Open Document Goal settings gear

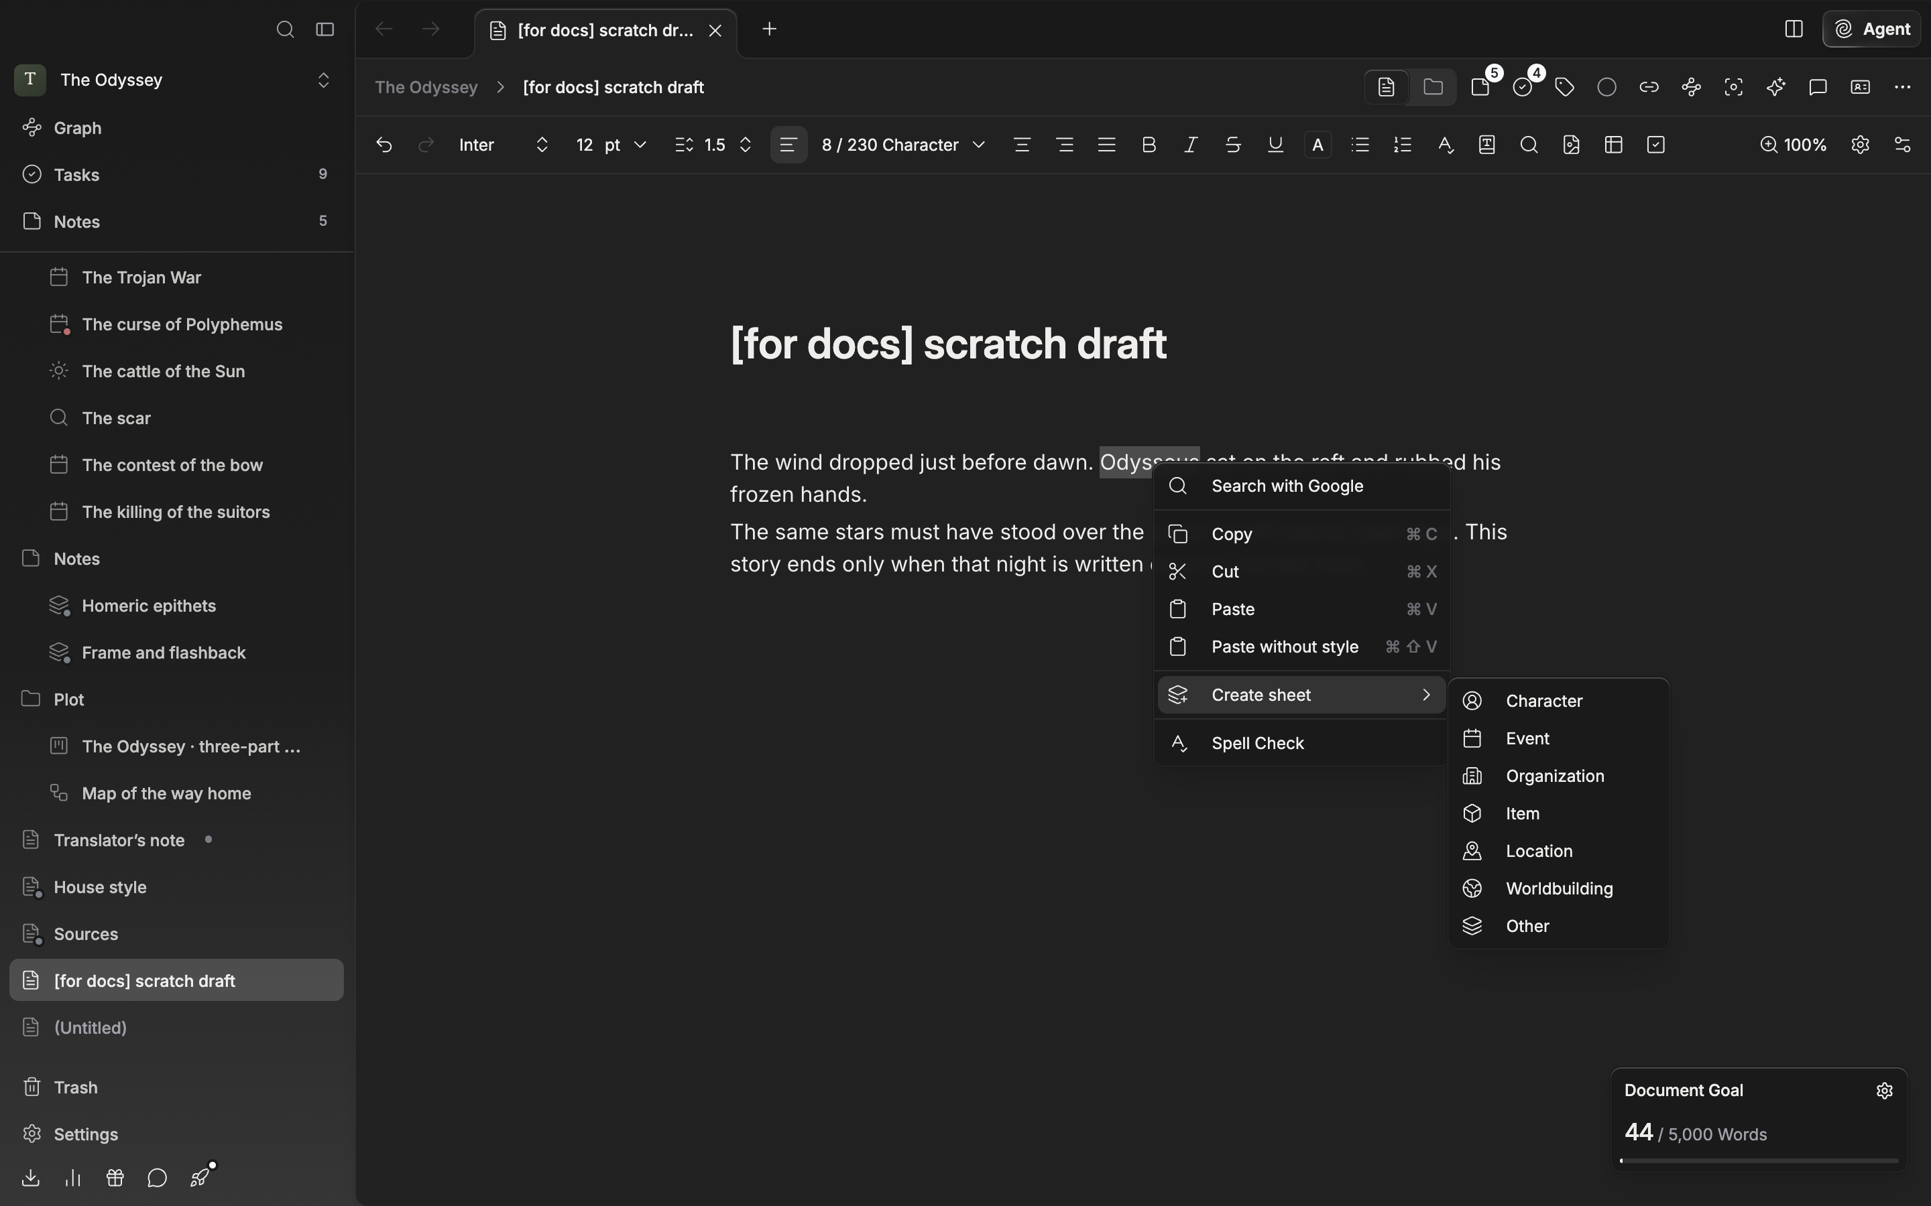1885,1091
